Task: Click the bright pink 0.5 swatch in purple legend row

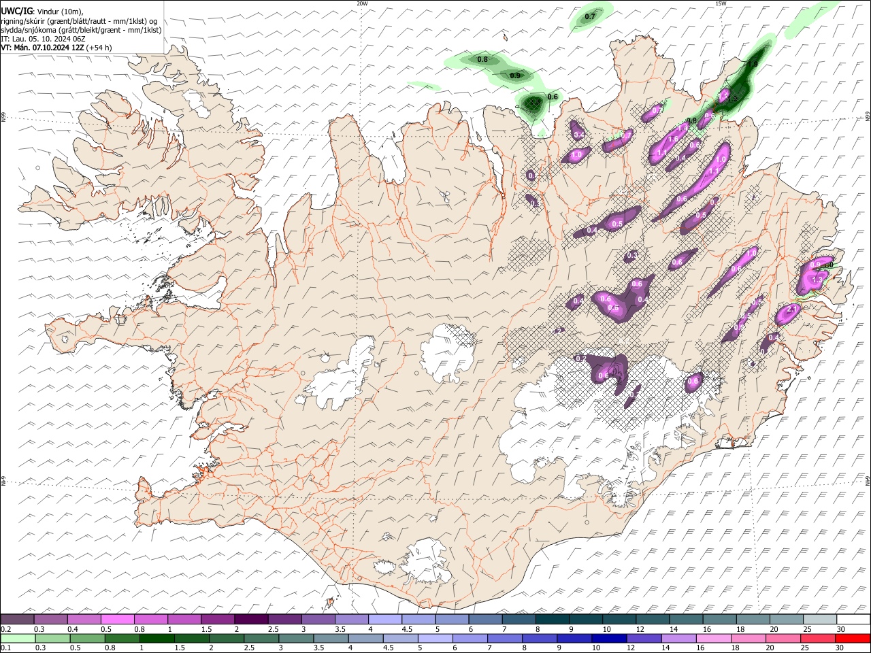Action: 118,619
